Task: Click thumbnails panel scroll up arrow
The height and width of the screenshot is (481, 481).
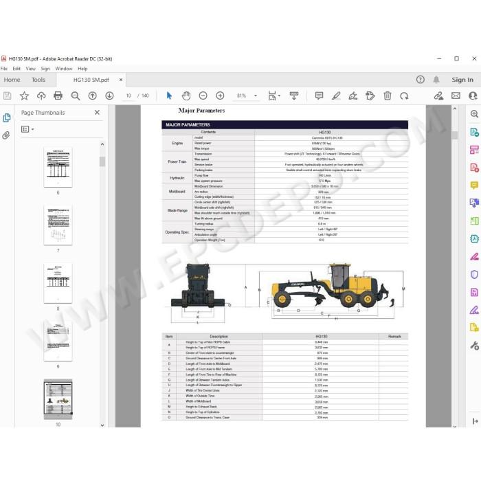Action: (102, 144)
